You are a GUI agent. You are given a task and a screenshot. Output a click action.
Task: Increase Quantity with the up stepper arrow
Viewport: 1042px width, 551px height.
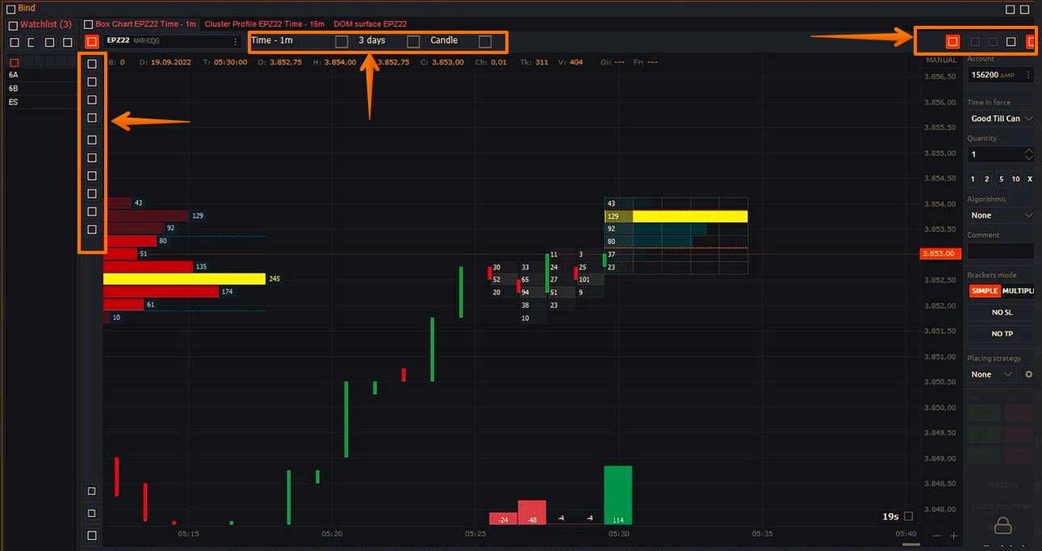[1027, 151]
